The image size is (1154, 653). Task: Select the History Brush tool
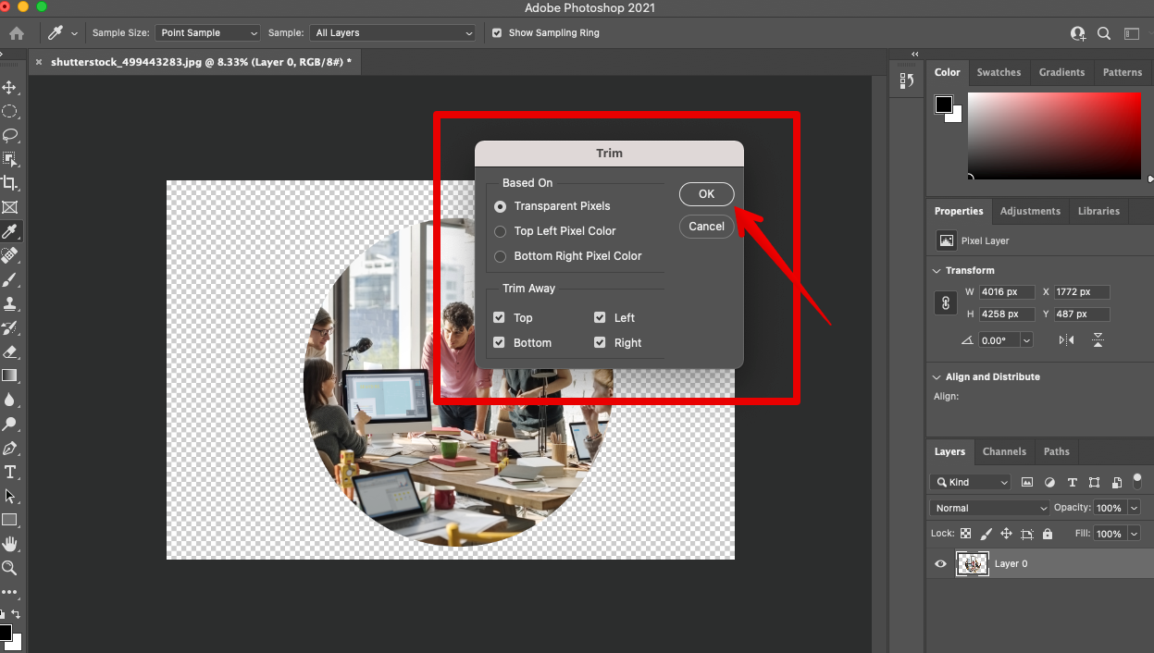point(9,327)
